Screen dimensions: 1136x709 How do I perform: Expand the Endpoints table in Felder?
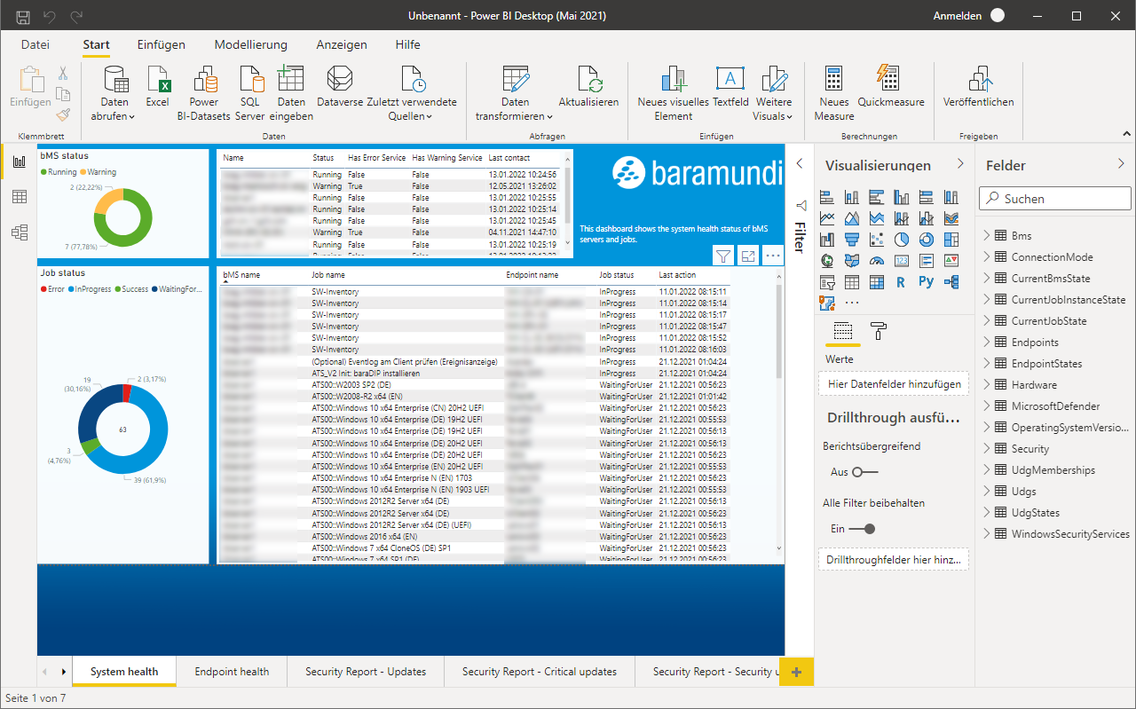(986, 343)
